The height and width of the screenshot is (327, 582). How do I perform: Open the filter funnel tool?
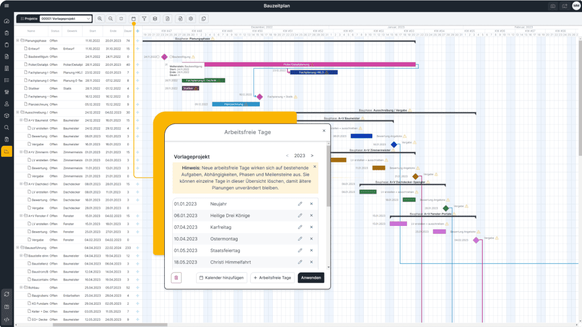click(144, 19)
